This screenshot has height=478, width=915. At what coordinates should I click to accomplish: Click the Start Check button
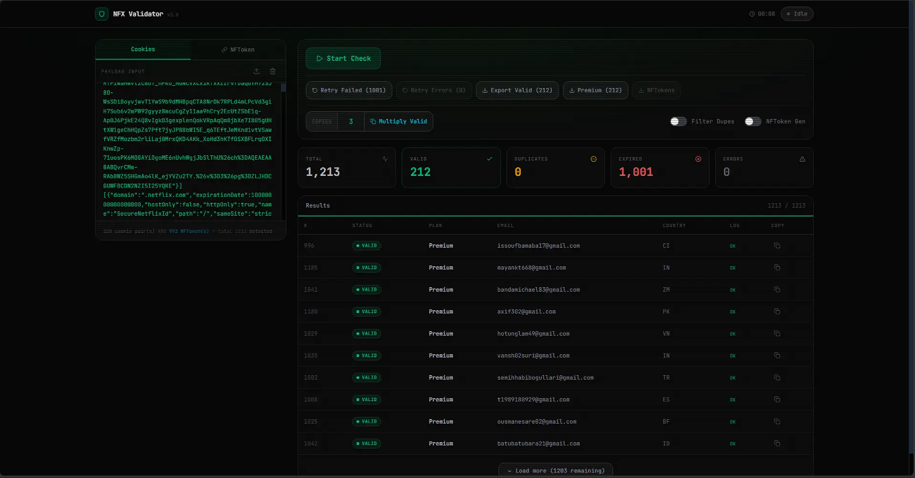click(x=343, y=58)
